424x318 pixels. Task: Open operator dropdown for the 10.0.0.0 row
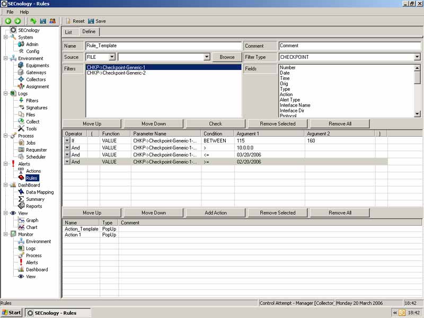tap(67, 148)
